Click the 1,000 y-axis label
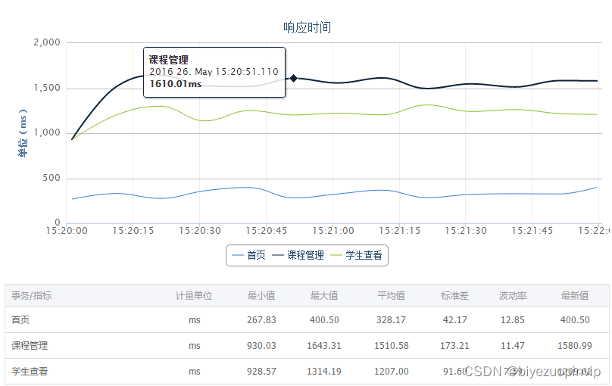Image resolution: width=612 pixels, height=386 pixels. 47,133
